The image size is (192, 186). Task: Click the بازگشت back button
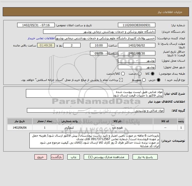click(x=57, y=157)
